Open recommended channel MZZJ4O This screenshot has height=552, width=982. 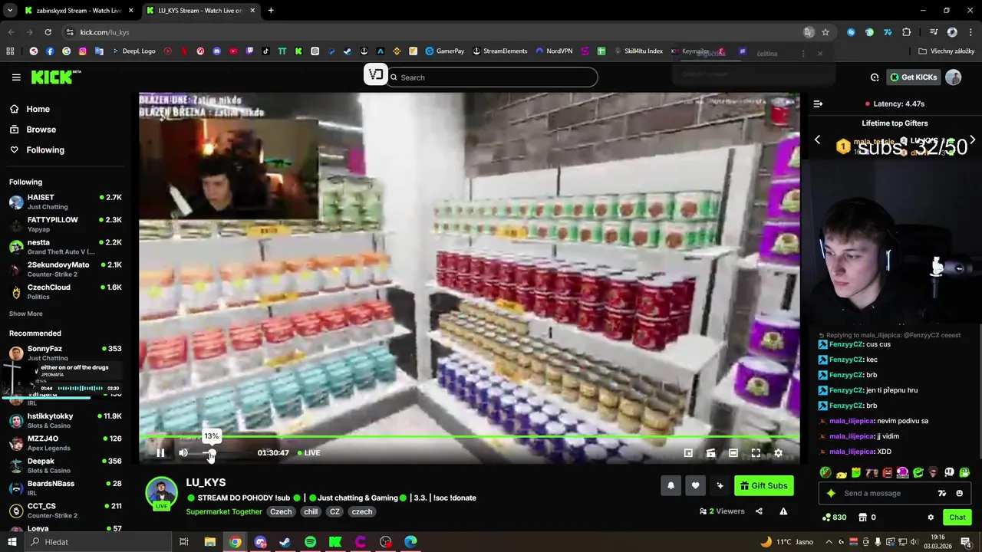65,442
